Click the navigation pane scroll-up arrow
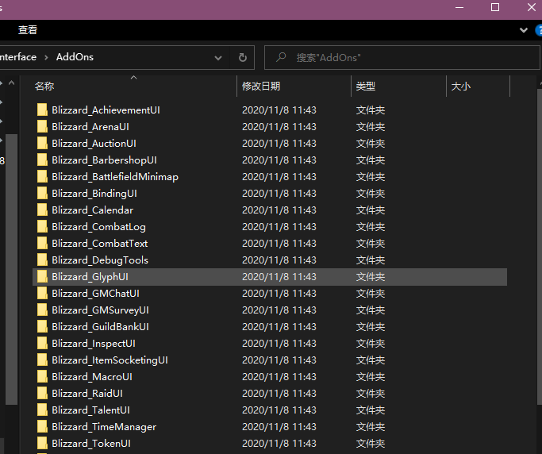Image resolution: width=542 pixels, height=454 pixels. coord(11,83)
